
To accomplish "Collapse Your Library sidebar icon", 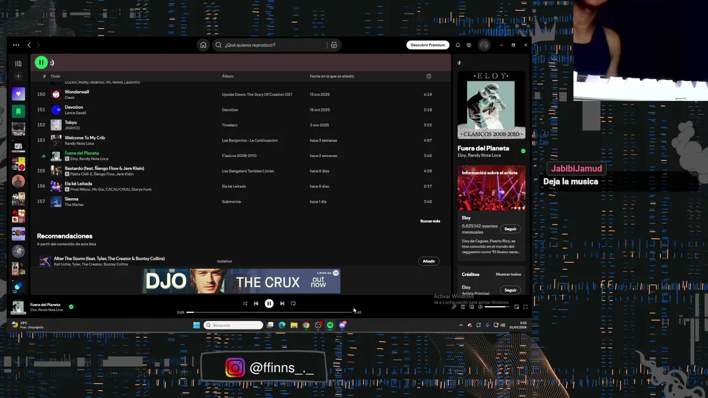I will [18, 64].
